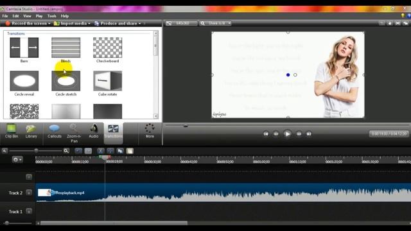Click the transitions list down-arrow scrollbar button
The image size is (411, 231).
click(155, 116)
